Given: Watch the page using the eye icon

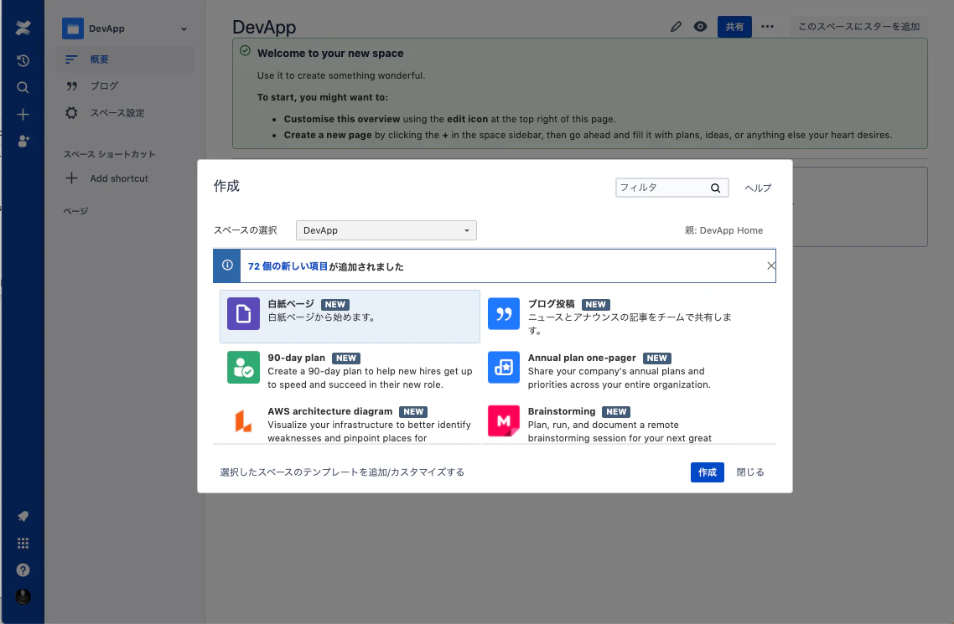Looking at the screenshot, I should click(700, 26).
